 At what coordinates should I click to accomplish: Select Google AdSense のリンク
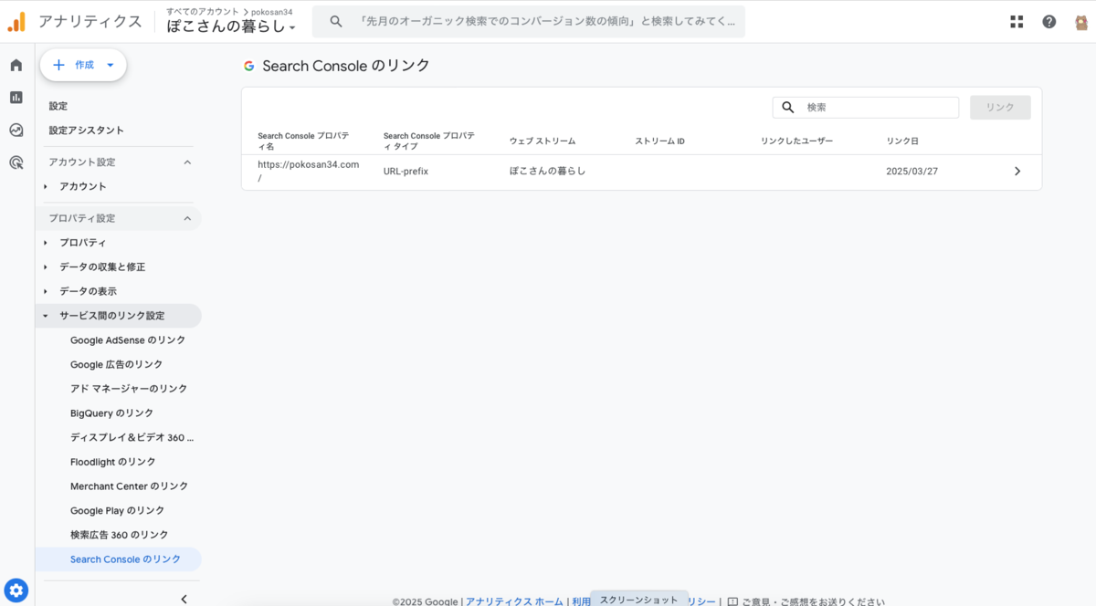click(x=128, y=340)
